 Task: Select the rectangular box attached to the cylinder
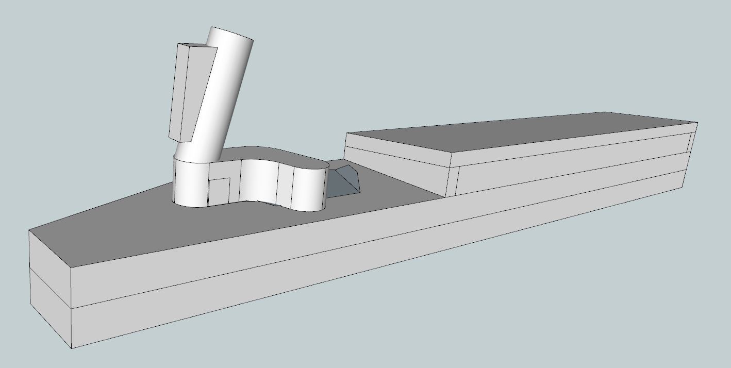pyautogui.click(x=198, y=93)
